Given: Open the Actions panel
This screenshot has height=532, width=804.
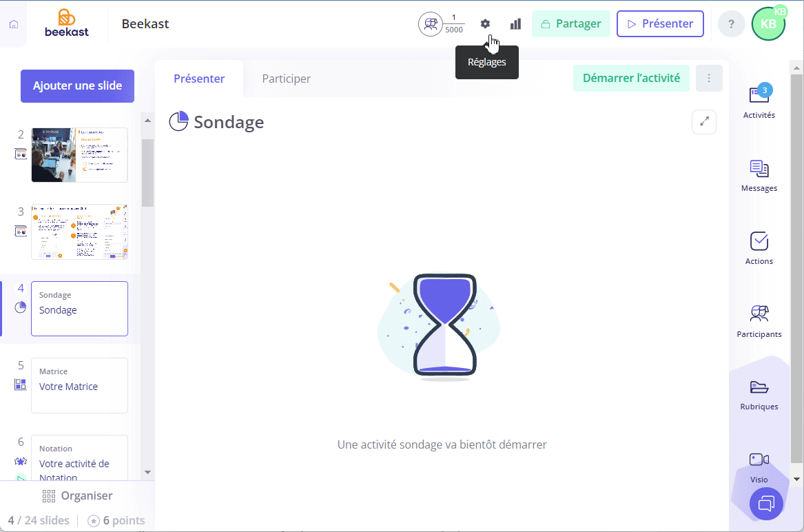Looking at the screenshot, I should 759,248.
